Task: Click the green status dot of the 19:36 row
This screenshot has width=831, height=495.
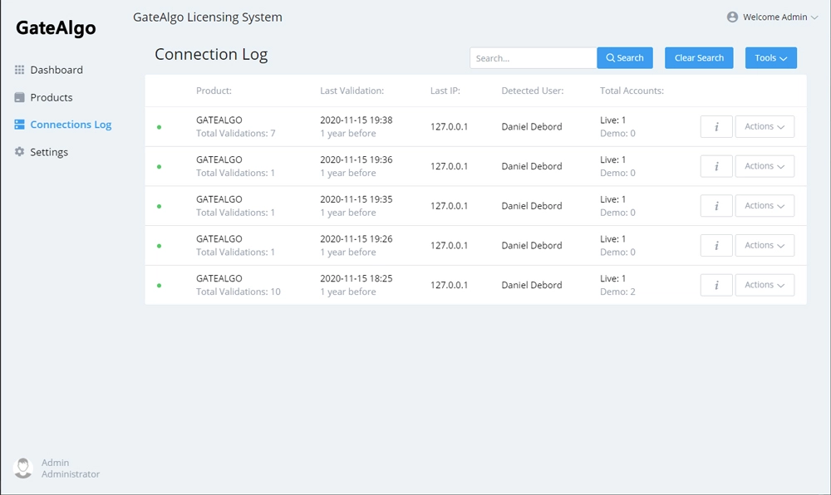Action: [159, 167]
